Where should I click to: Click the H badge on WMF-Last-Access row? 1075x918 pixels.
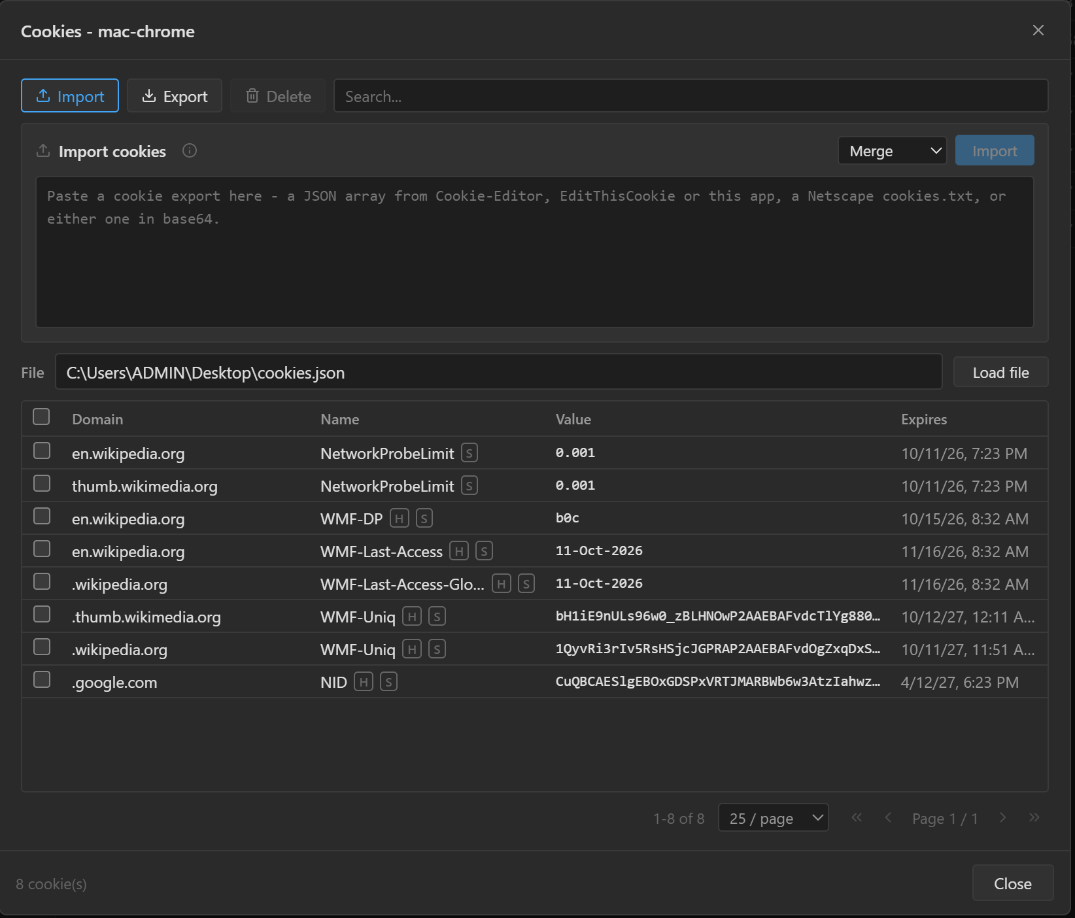(459, 551)
